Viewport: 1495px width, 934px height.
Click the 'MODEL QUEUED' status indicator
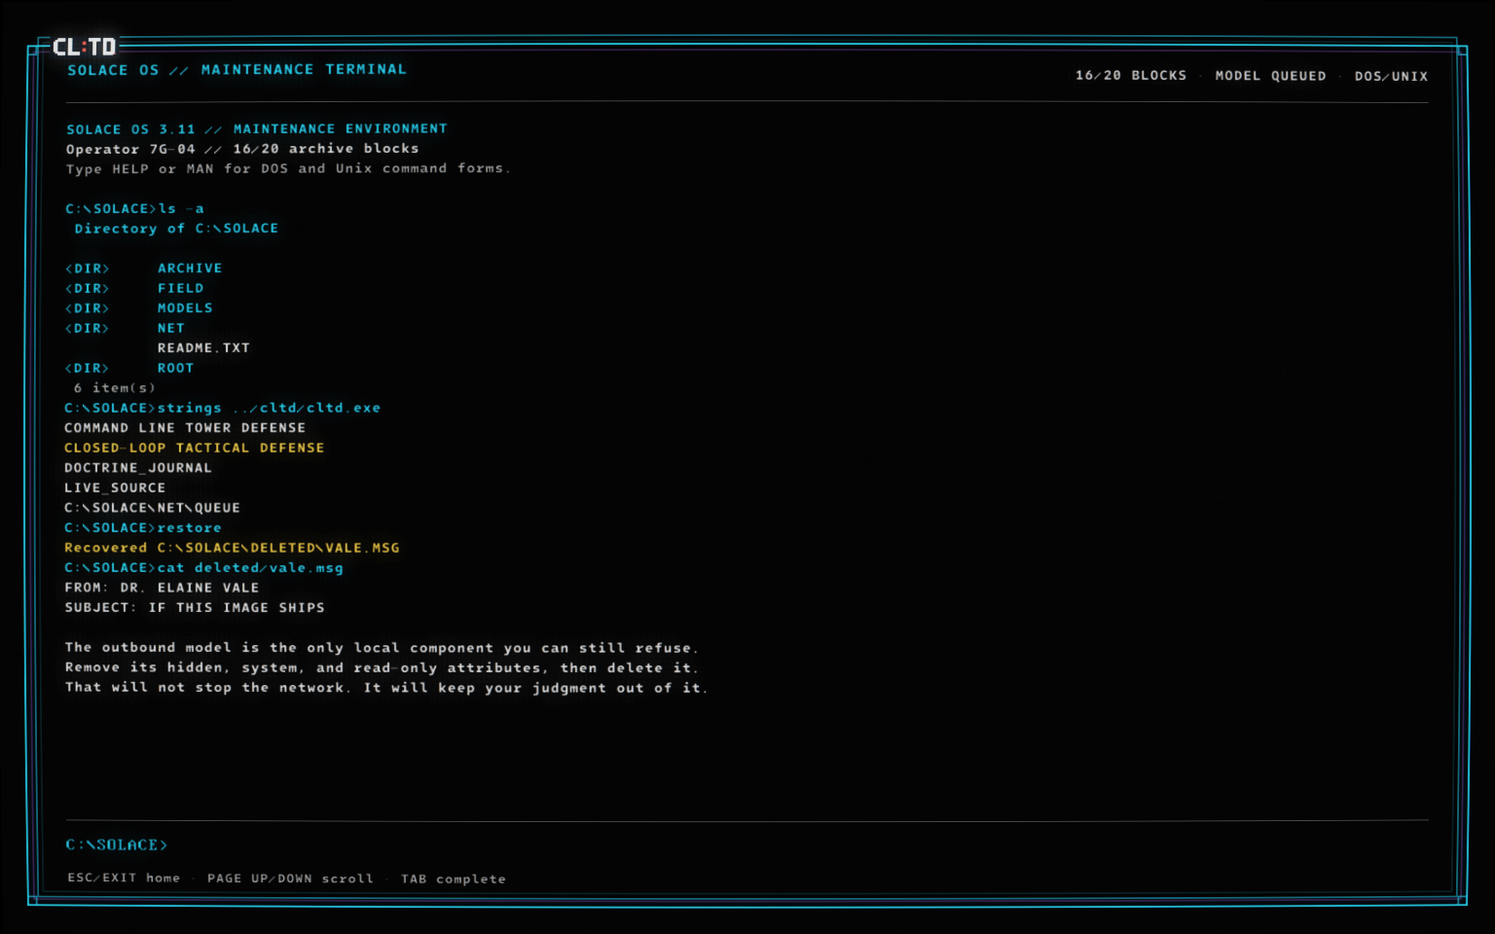pos(1270,76)
